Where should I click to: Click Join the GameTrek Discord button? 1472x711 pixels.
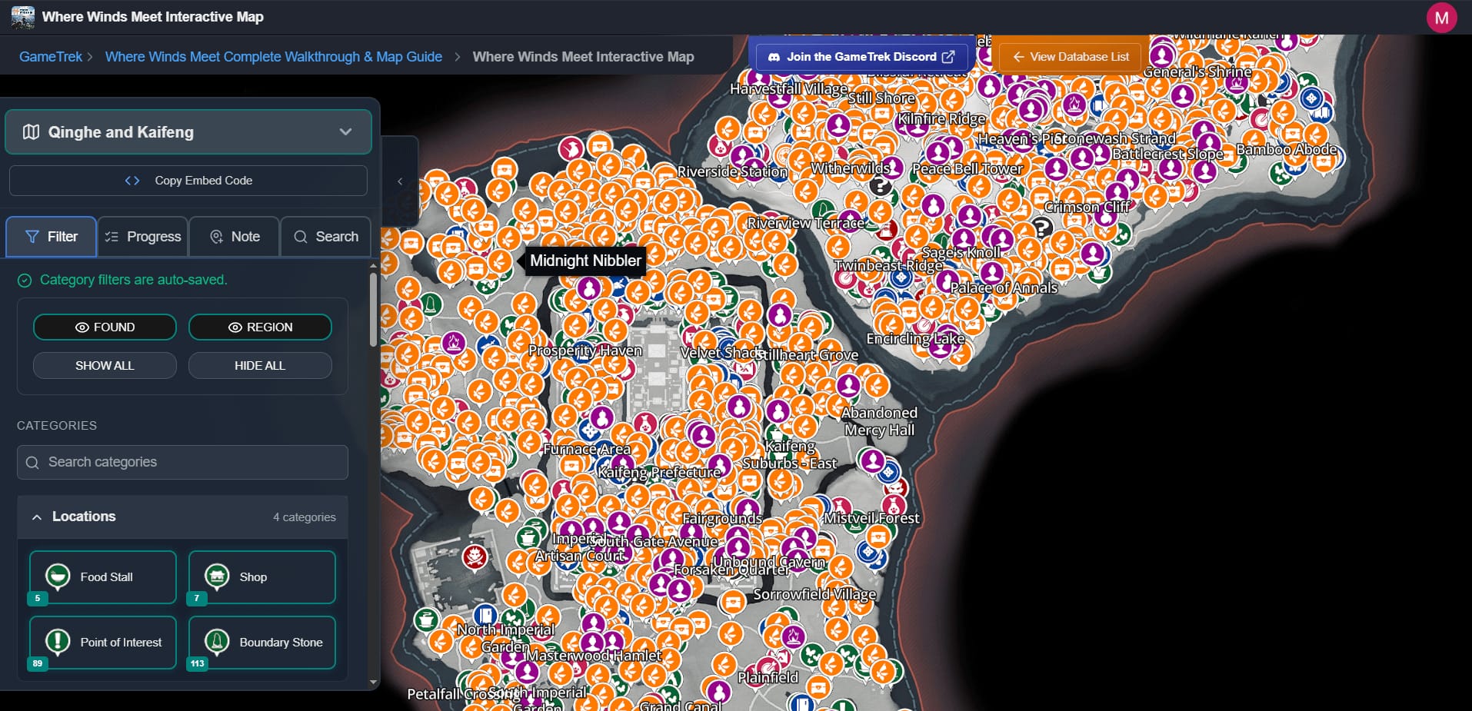click(861, 57)
